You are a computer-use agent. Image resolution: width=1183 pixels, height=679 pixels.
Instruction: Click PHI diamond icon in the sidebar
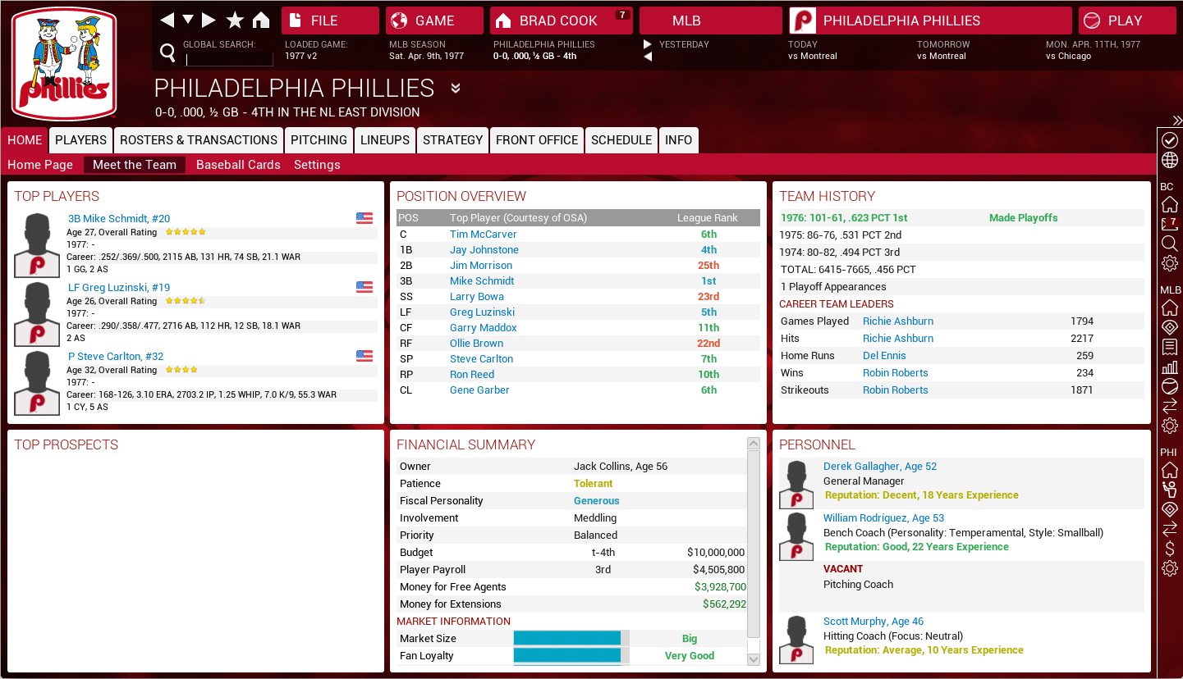[1170, 509]
